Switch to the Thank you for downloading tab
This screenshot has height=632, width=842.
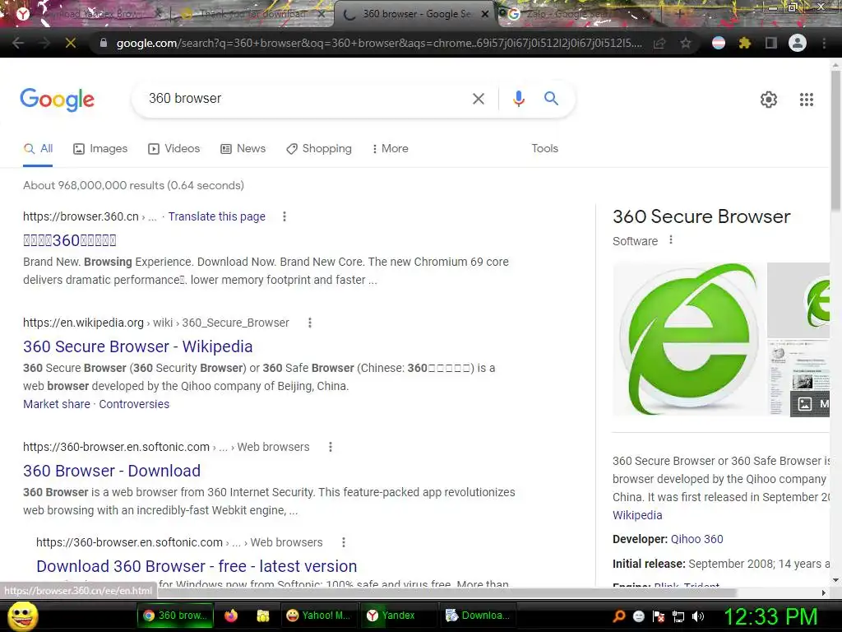pyautogui.click(x=252, y=14)
